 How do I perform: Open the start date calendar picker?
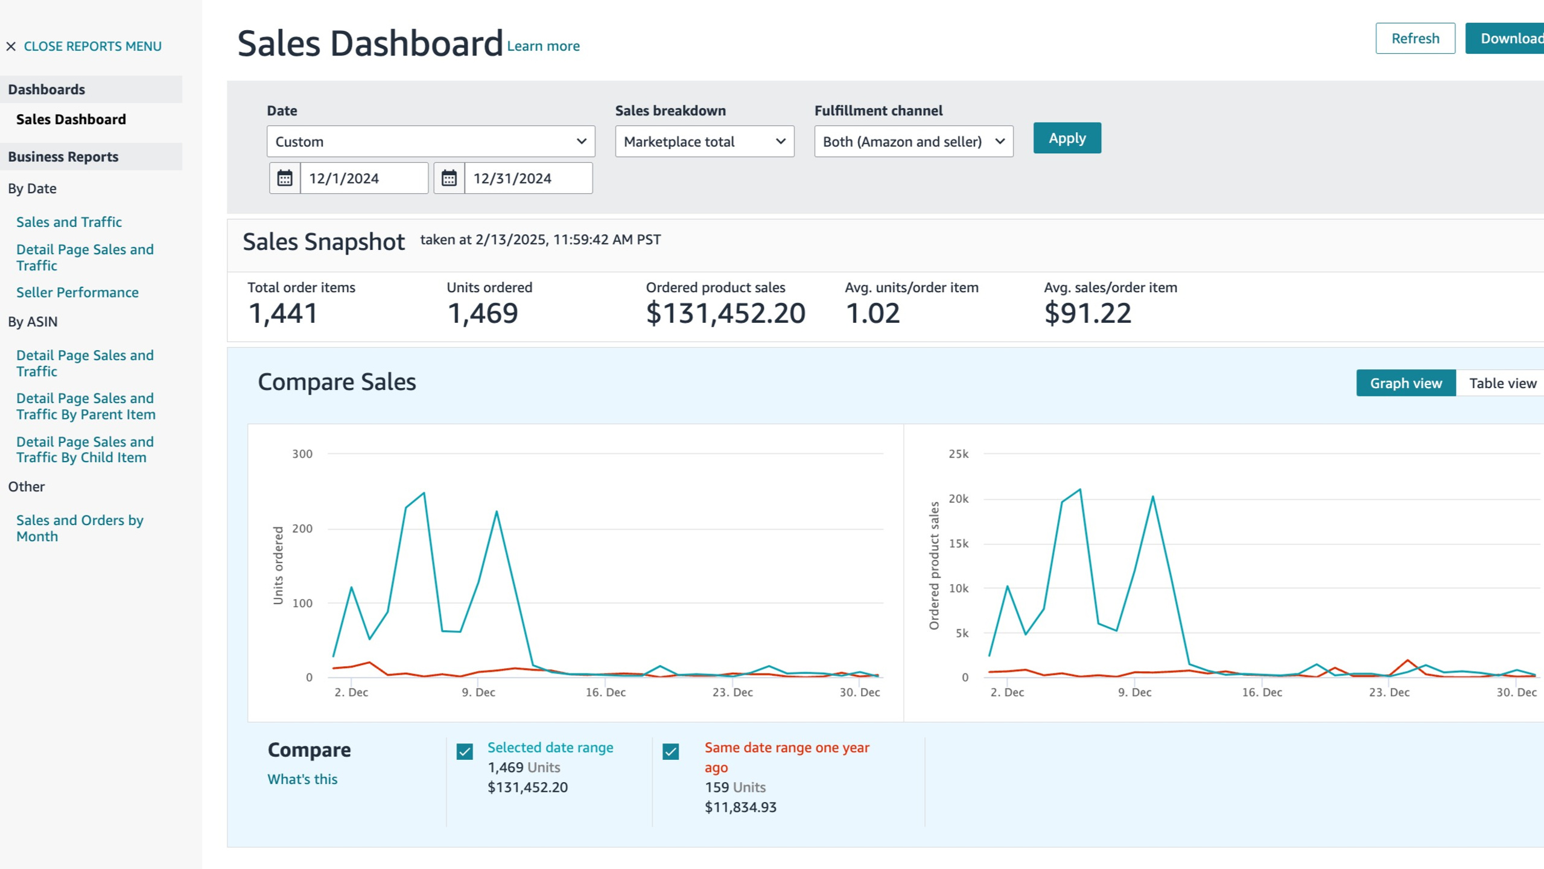click(284, 178)
